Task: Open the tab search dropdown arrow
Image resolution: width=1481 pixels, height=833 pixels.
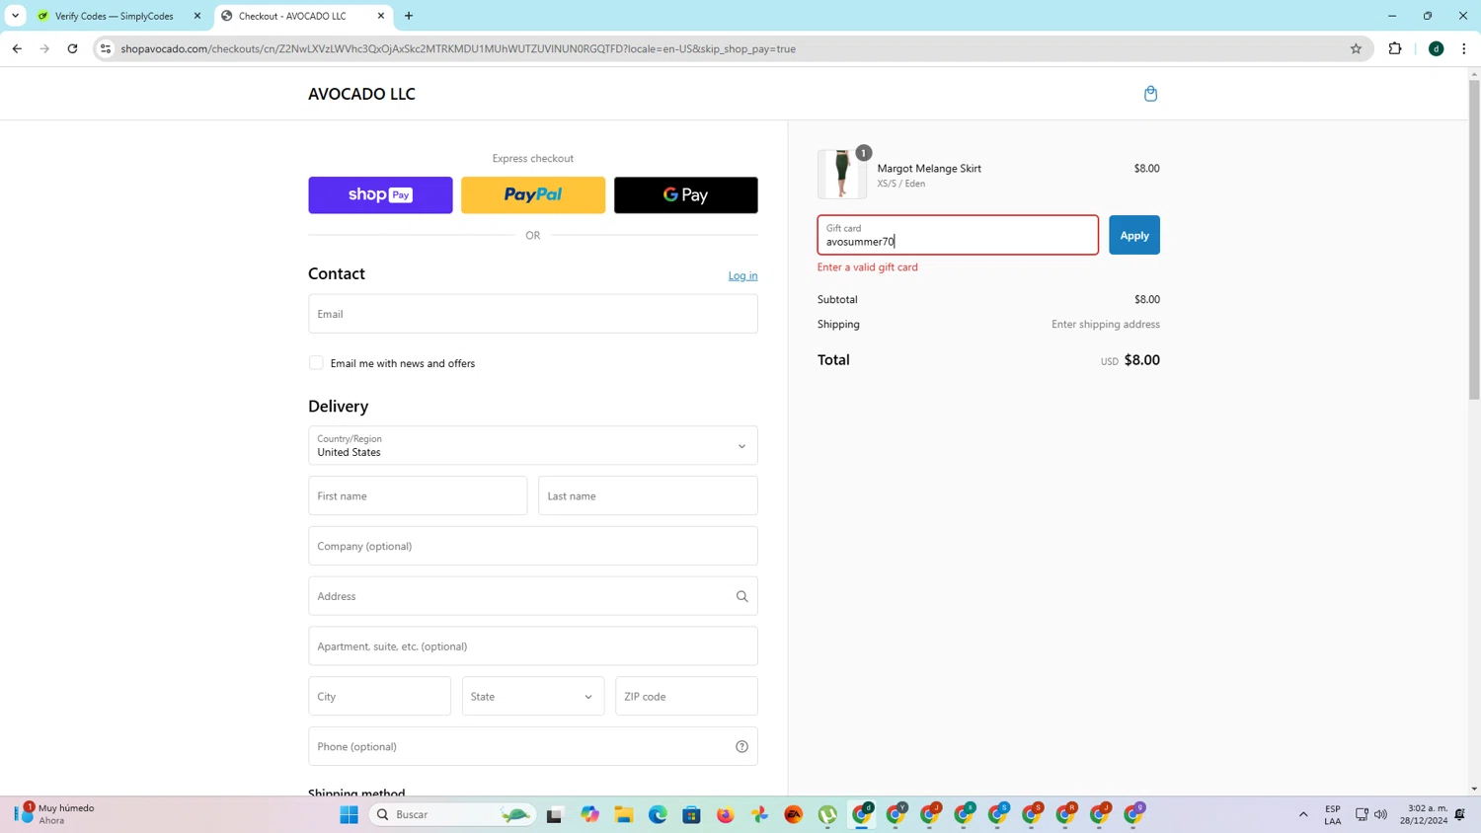Action: click(x=15, y=16)
